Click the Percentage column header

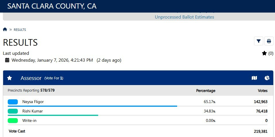tap(206, 91)
